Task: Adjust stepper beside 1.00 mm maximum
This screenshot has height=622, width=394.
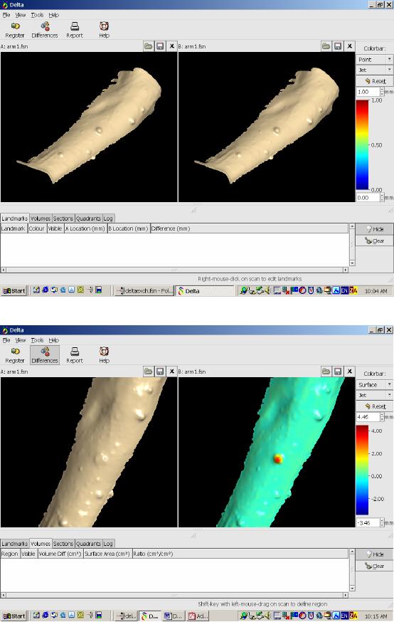Action: tap(382, 92)
